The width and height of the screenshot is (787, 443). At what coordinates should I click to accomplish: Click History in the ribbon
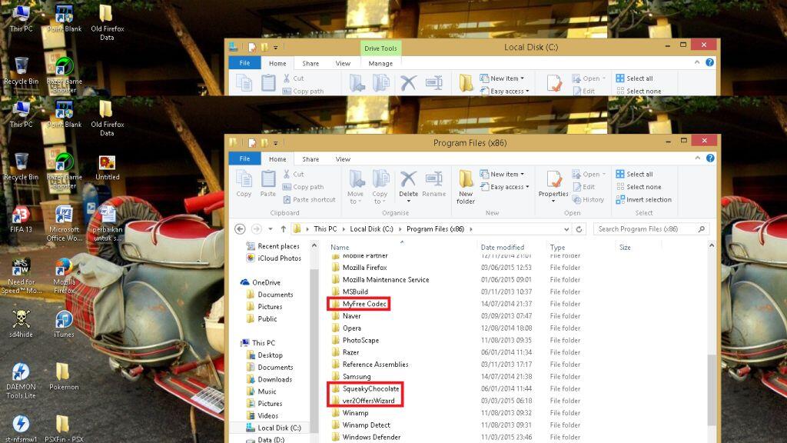(588, 199)
